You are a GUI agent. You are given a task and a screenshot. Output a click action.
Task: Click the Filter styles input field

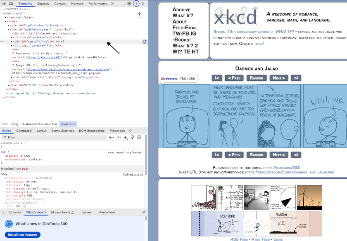pos(54,137)
